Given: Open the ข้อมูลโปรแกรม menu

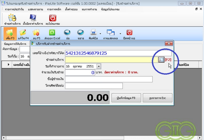Looking at the screenshot, I should [x=110, y=9].
